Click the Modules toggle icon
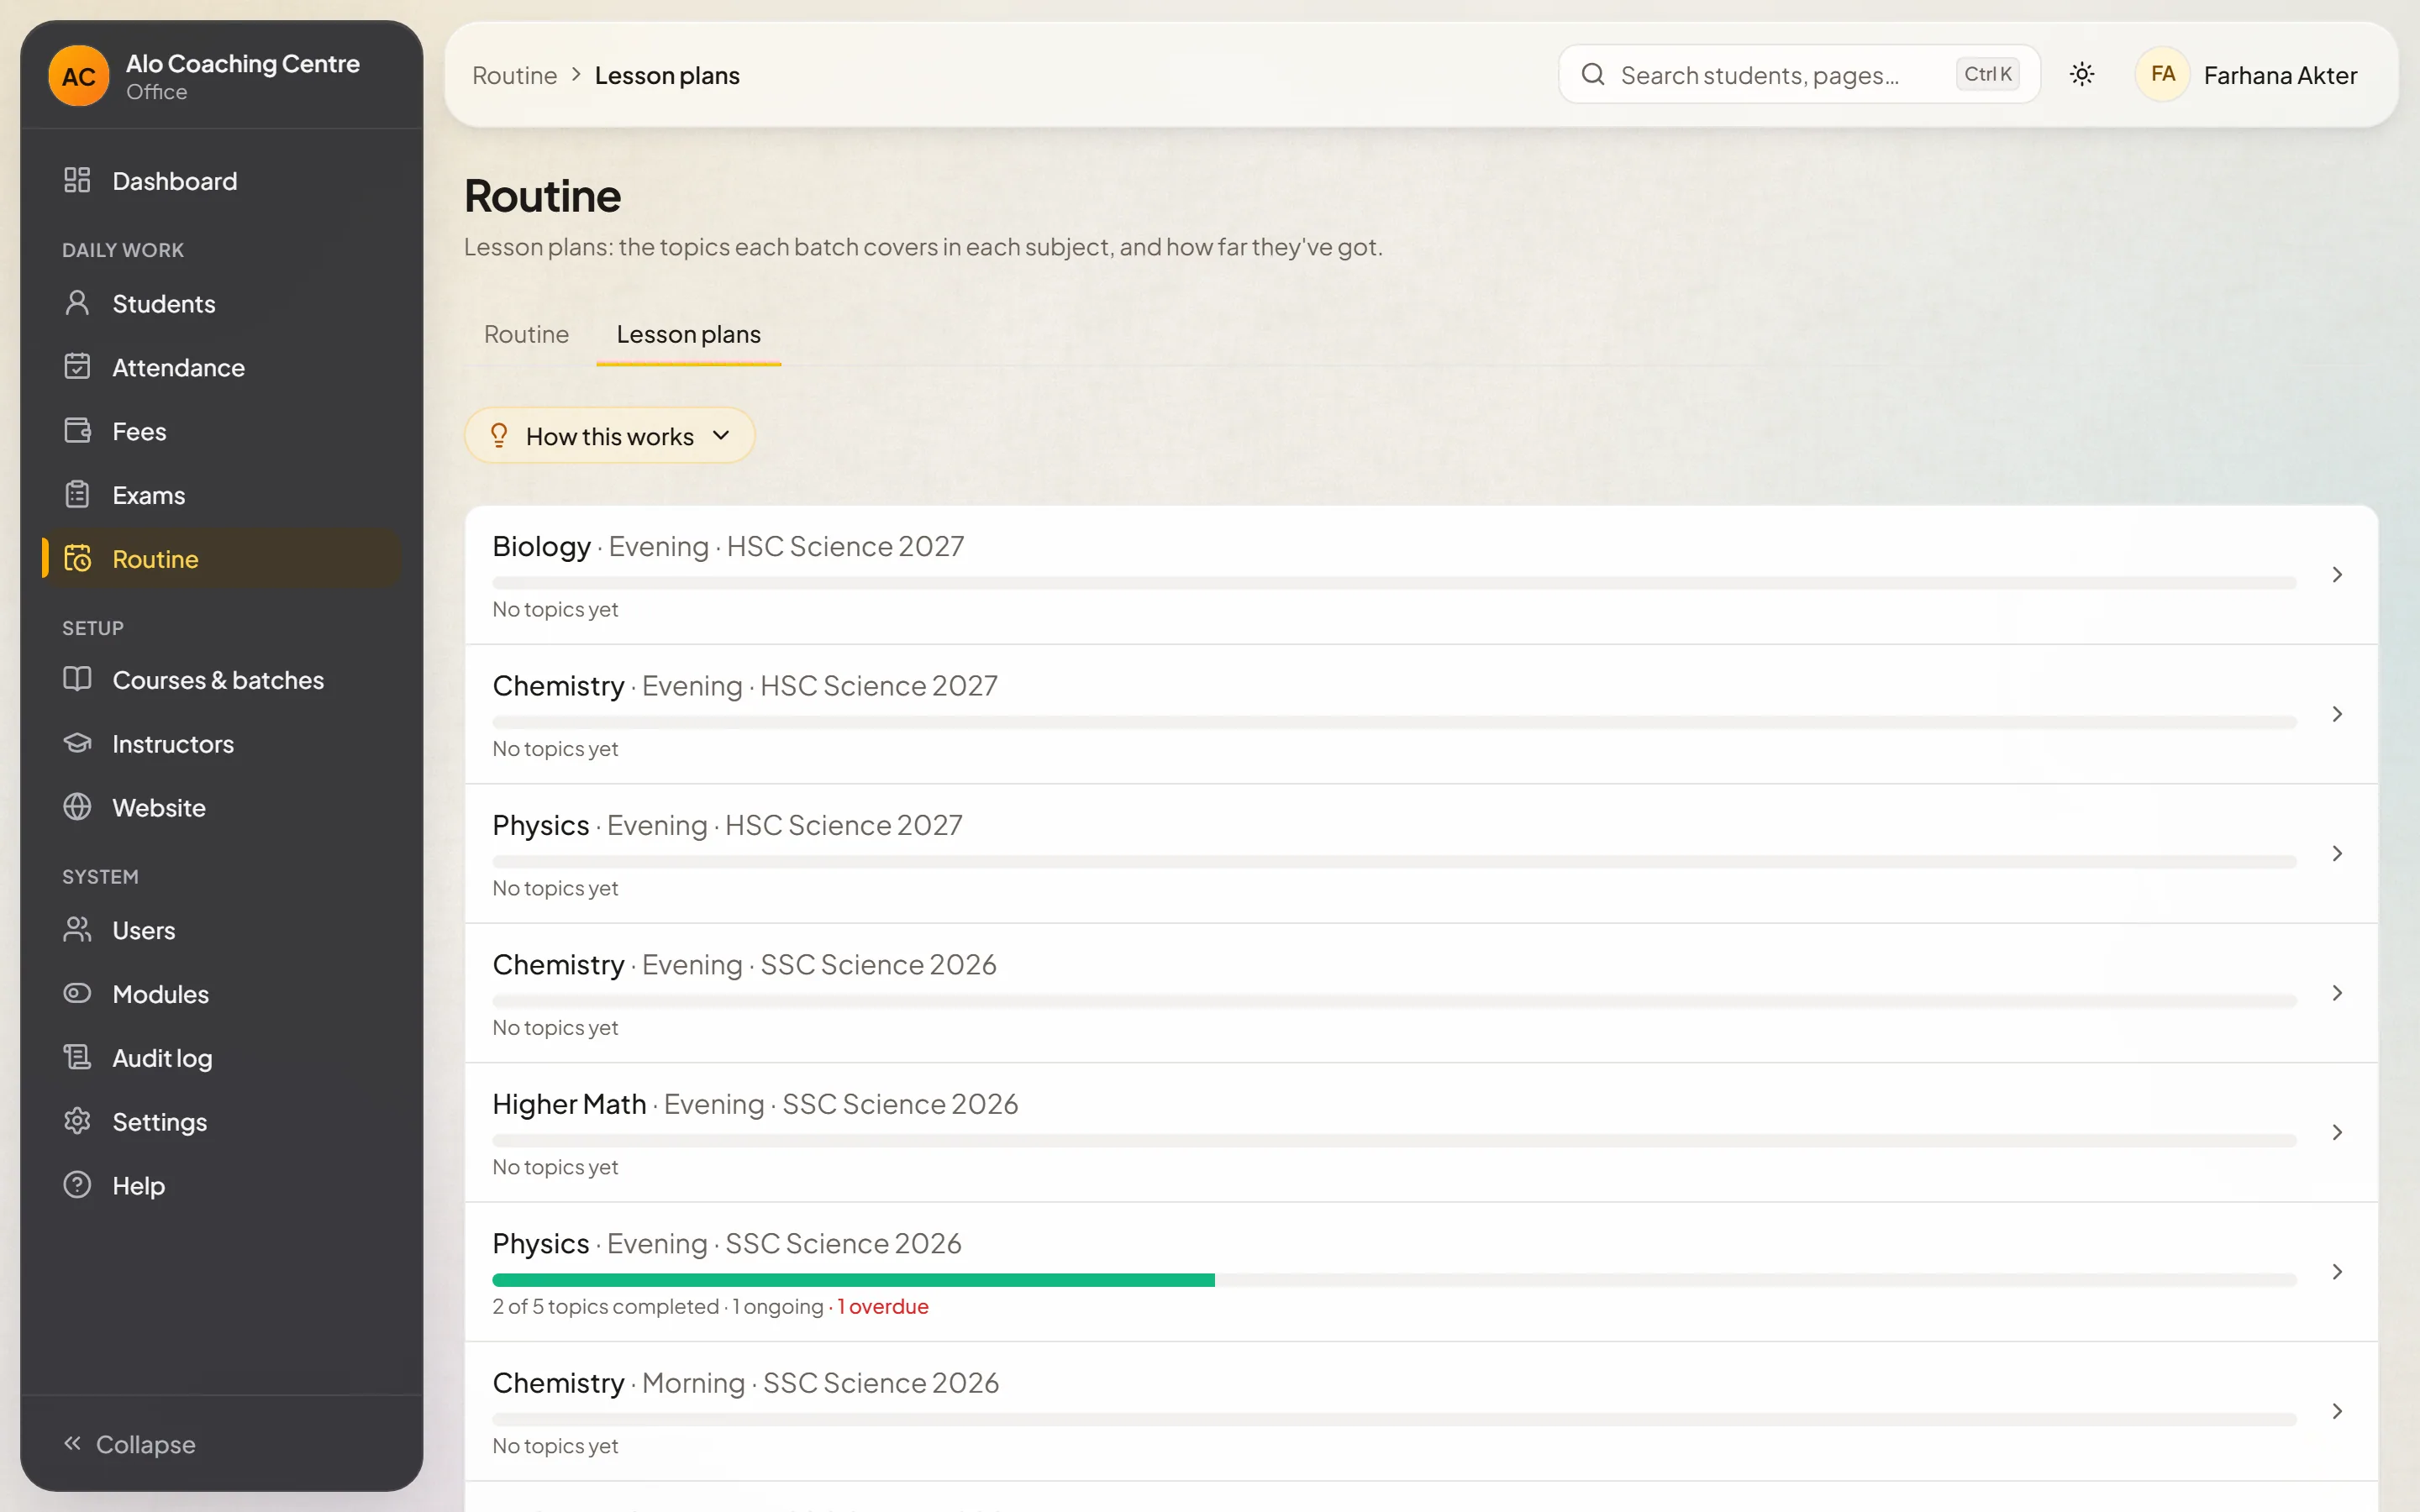 [x=77, y=993]
